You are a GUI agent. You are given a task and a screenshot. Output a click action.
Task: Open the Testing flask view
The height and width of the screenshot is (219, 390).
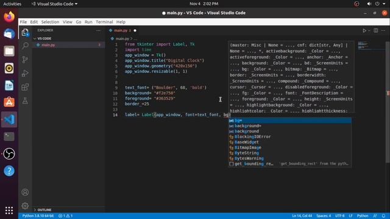pyautogui.click(x=25, y=100)
